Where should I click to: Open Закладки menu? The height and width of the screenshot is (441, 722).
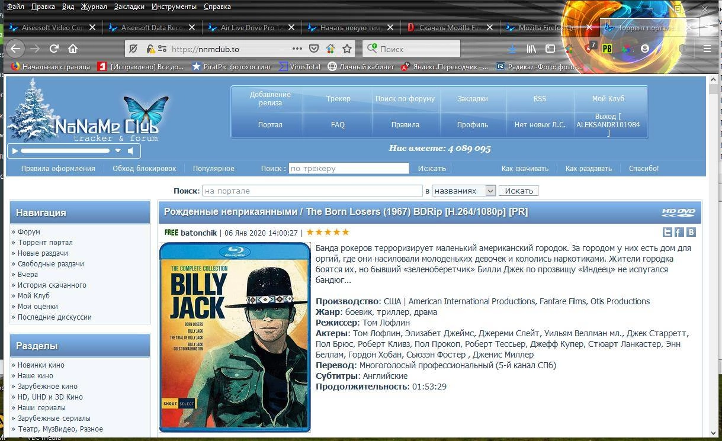129,7
